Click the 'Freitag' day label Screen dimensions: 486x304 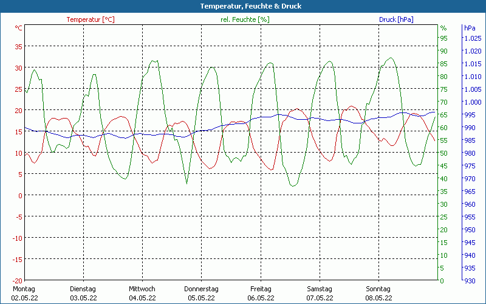pos(261,289)
